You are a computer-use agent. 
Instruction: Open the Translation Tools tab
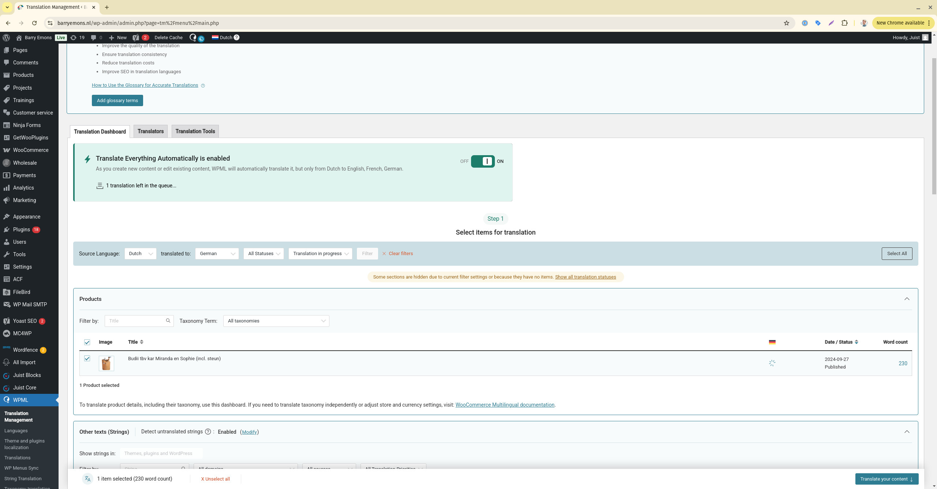pyautogui.click(x=195, y=131)
